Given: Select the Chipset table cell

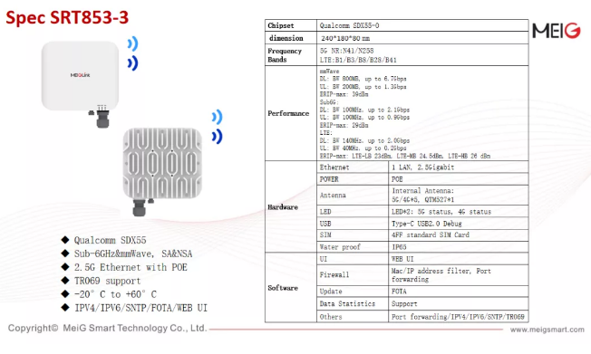Looking at the screenshot, I should pos(291,25).
